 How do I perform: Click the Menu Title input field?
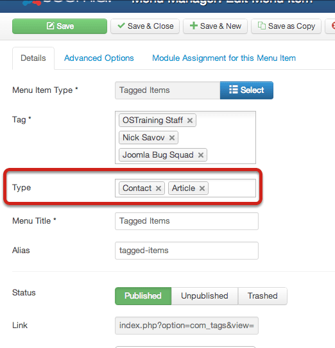click(187, 221)
